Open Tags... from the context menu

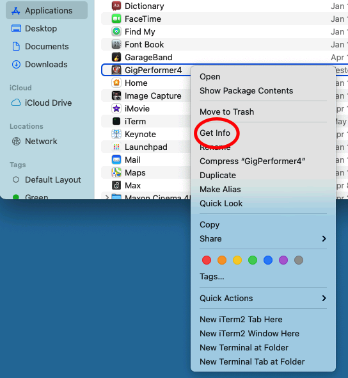coord(212,277)
